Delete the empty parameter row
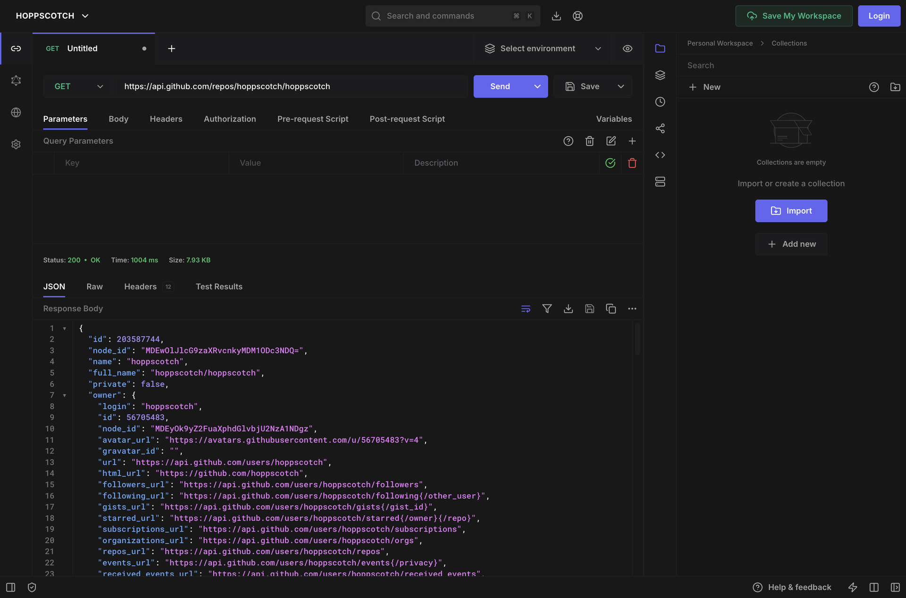Viewport: 906px width, 598px height. click(632, 163)
